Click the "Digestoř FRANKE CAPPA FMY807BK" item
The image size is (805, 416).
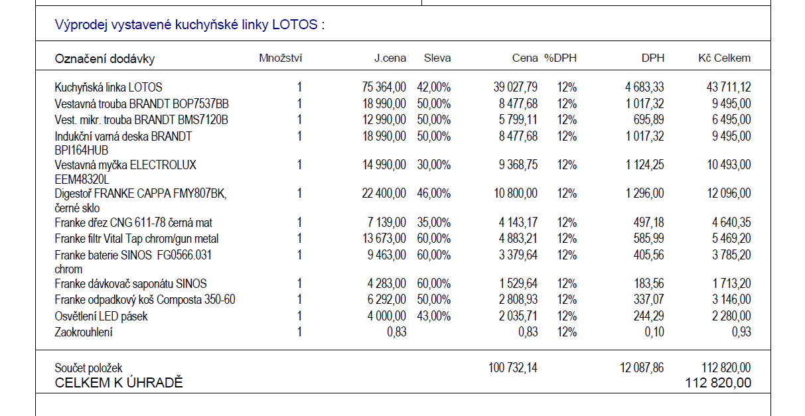(x=141, y=194)
